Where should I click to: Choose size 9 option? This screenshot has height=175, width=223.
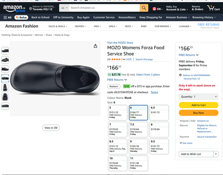coord(138,146)
